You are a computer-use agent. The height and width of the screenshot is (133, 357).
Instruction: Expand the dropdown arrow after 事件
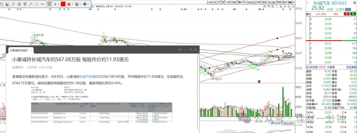[x=245, y=2]
